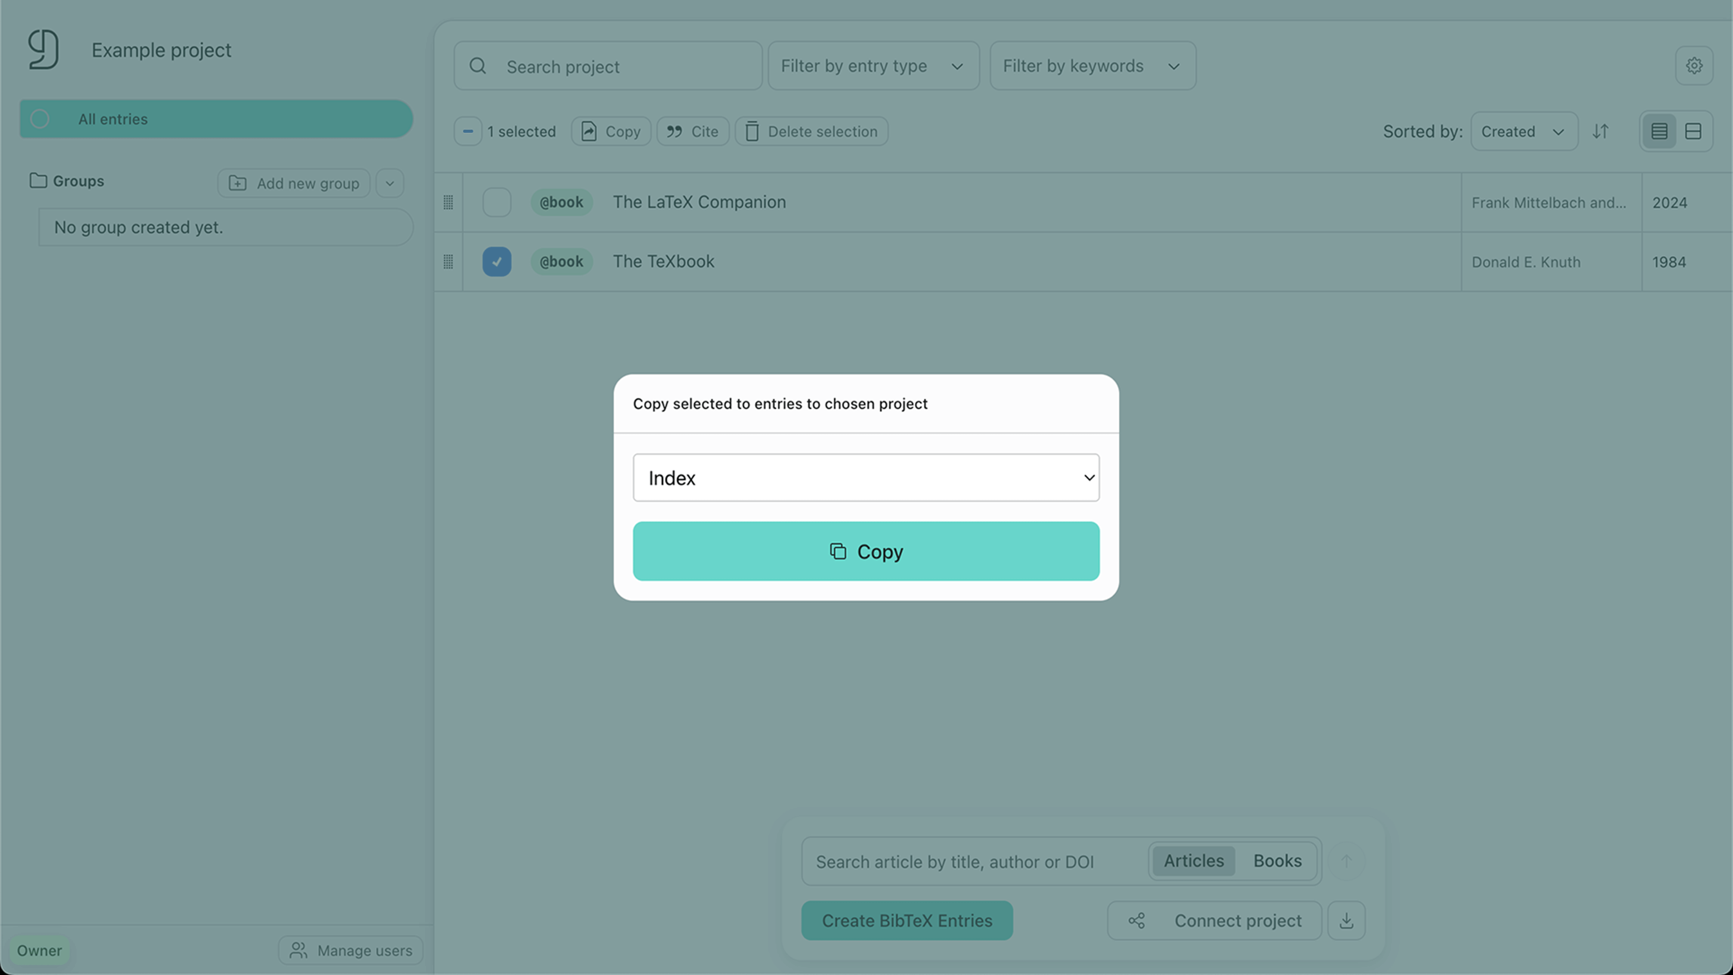Click the upload arrow icon by search

click(x=1346, y=861)
